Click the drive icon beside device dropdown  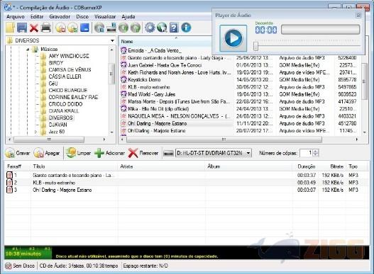coord(169,154)
